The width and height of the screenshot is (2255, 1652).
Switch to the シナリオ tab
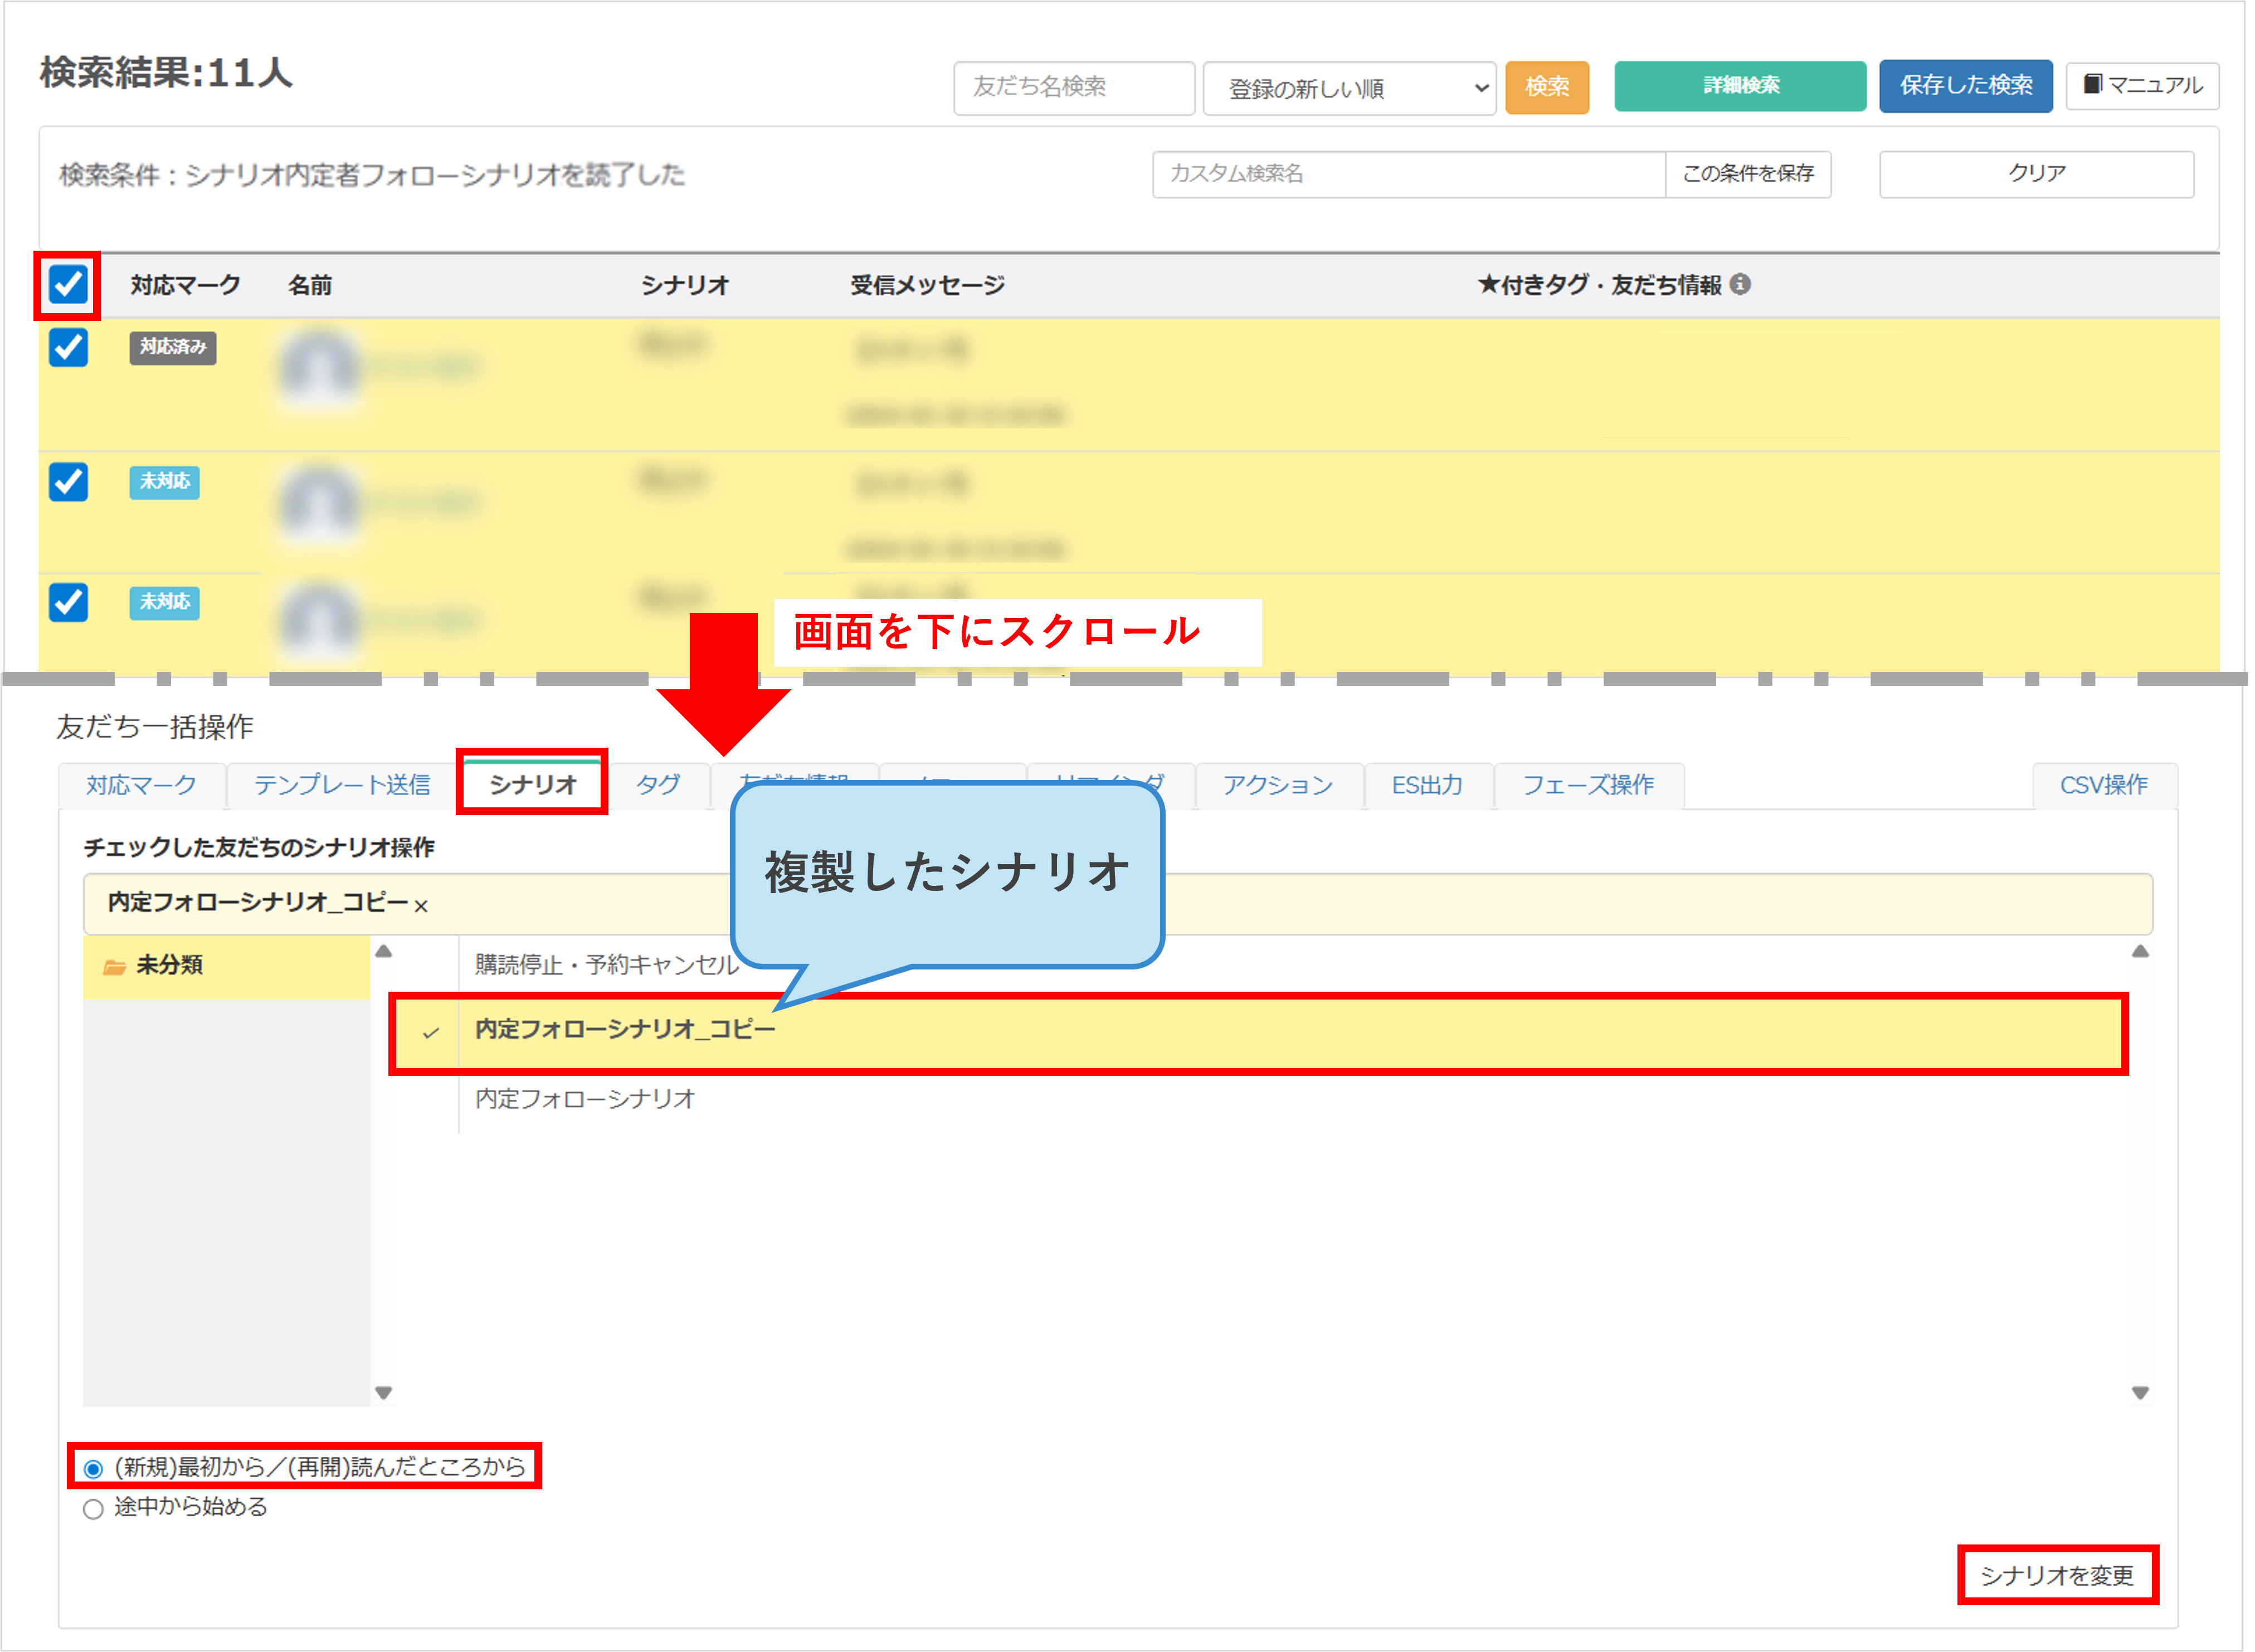click(x=533, y=785)
